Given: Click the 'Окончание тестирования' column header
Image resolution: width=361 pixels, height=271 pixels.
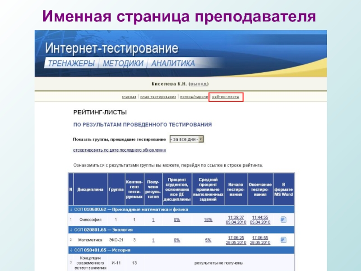Looking at the screenshot, I should pyautogui.click(x=260, y=189).
